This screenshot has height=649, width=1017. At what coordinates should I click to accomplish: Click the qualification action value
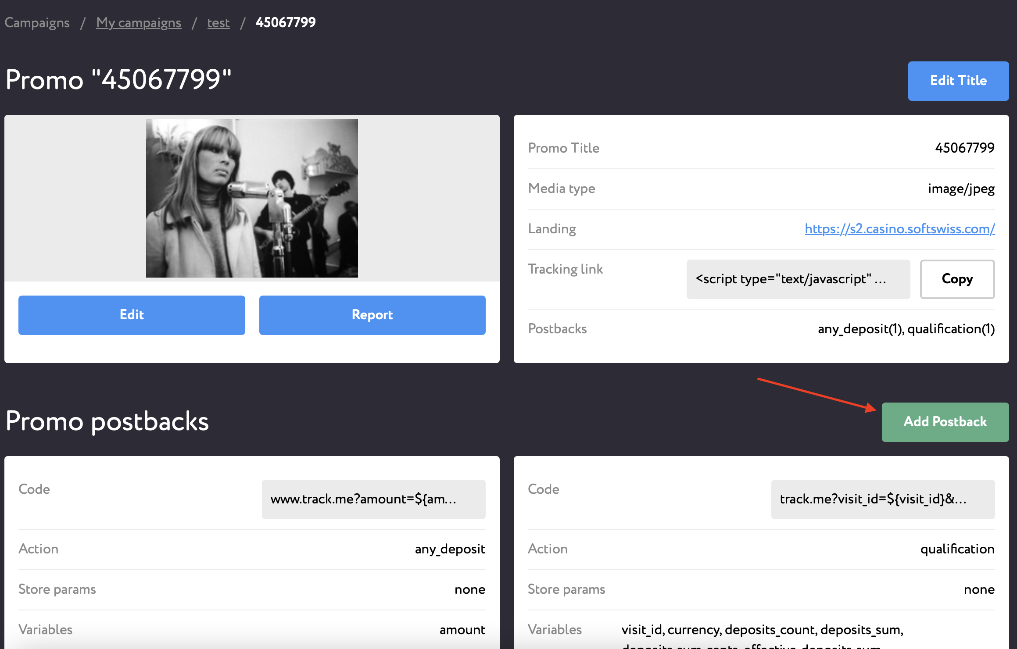pyautogui.click(x=957, y=549)
